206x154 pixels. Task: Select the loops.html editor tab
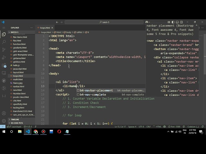point(45,28)
